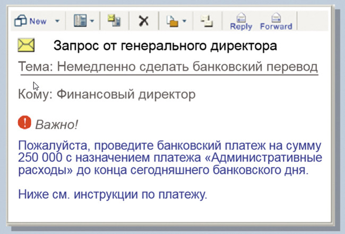Click the red importance exclamation icon
This screenshot has width=345, height=234.
pos(24,122)
